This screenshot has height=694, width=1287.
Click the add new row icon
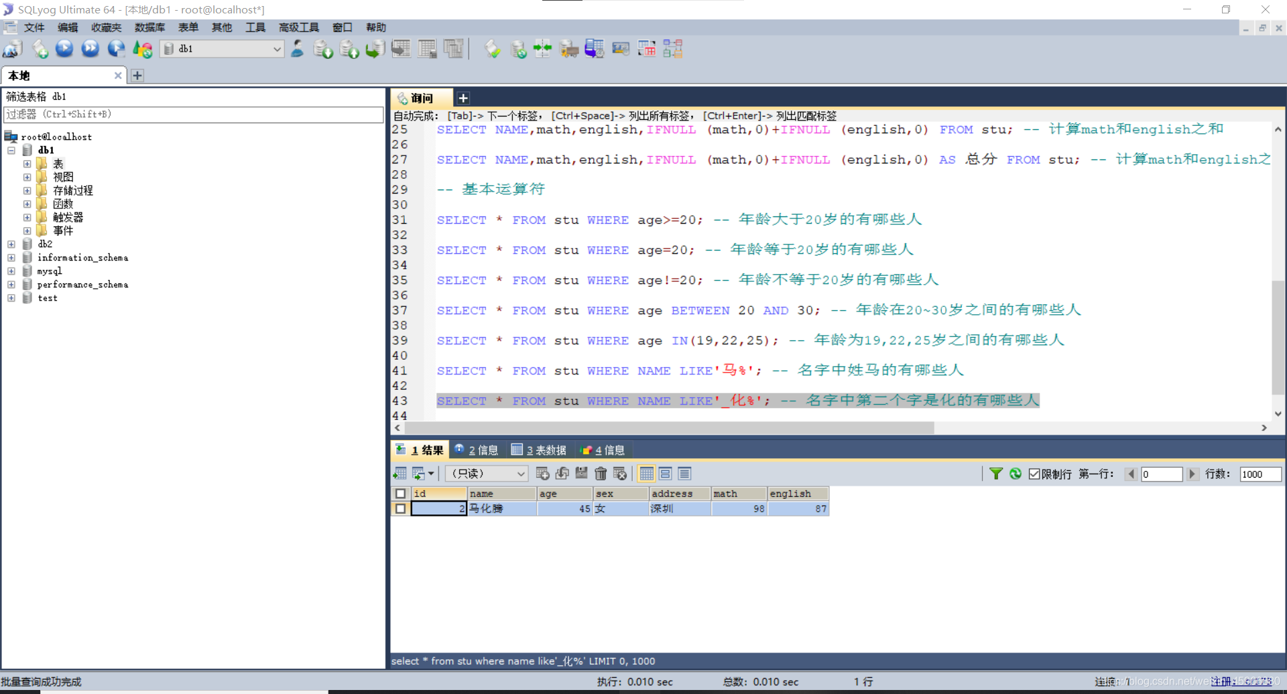point(543,474)
